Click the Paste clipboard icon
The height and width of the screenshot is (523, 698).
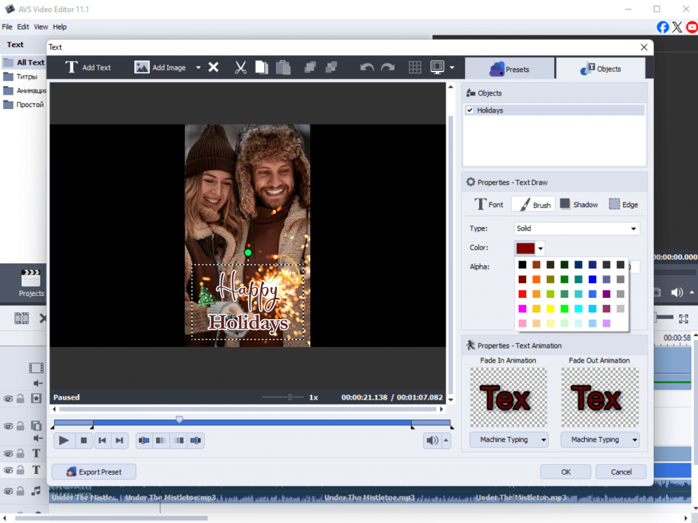[x=283, y=68]
